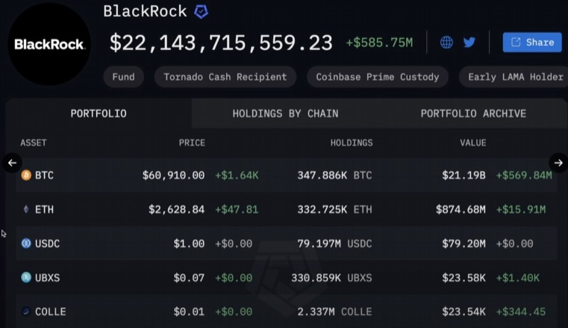Image resolution: width=568 pixels, height=328 pixels.
Task: Open the website globe icon
Action: pos(446,43)
